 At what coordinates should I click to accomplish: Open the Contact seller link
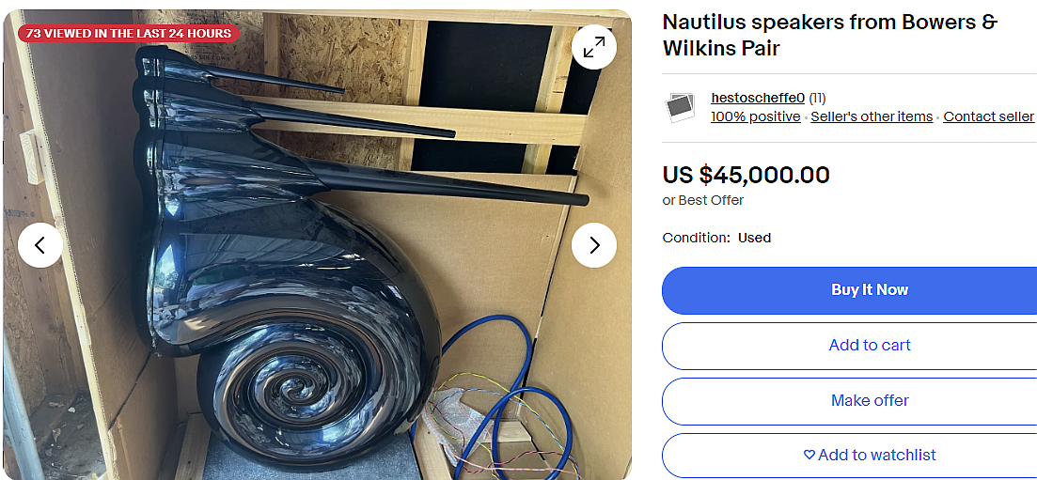tap(988, 117)
